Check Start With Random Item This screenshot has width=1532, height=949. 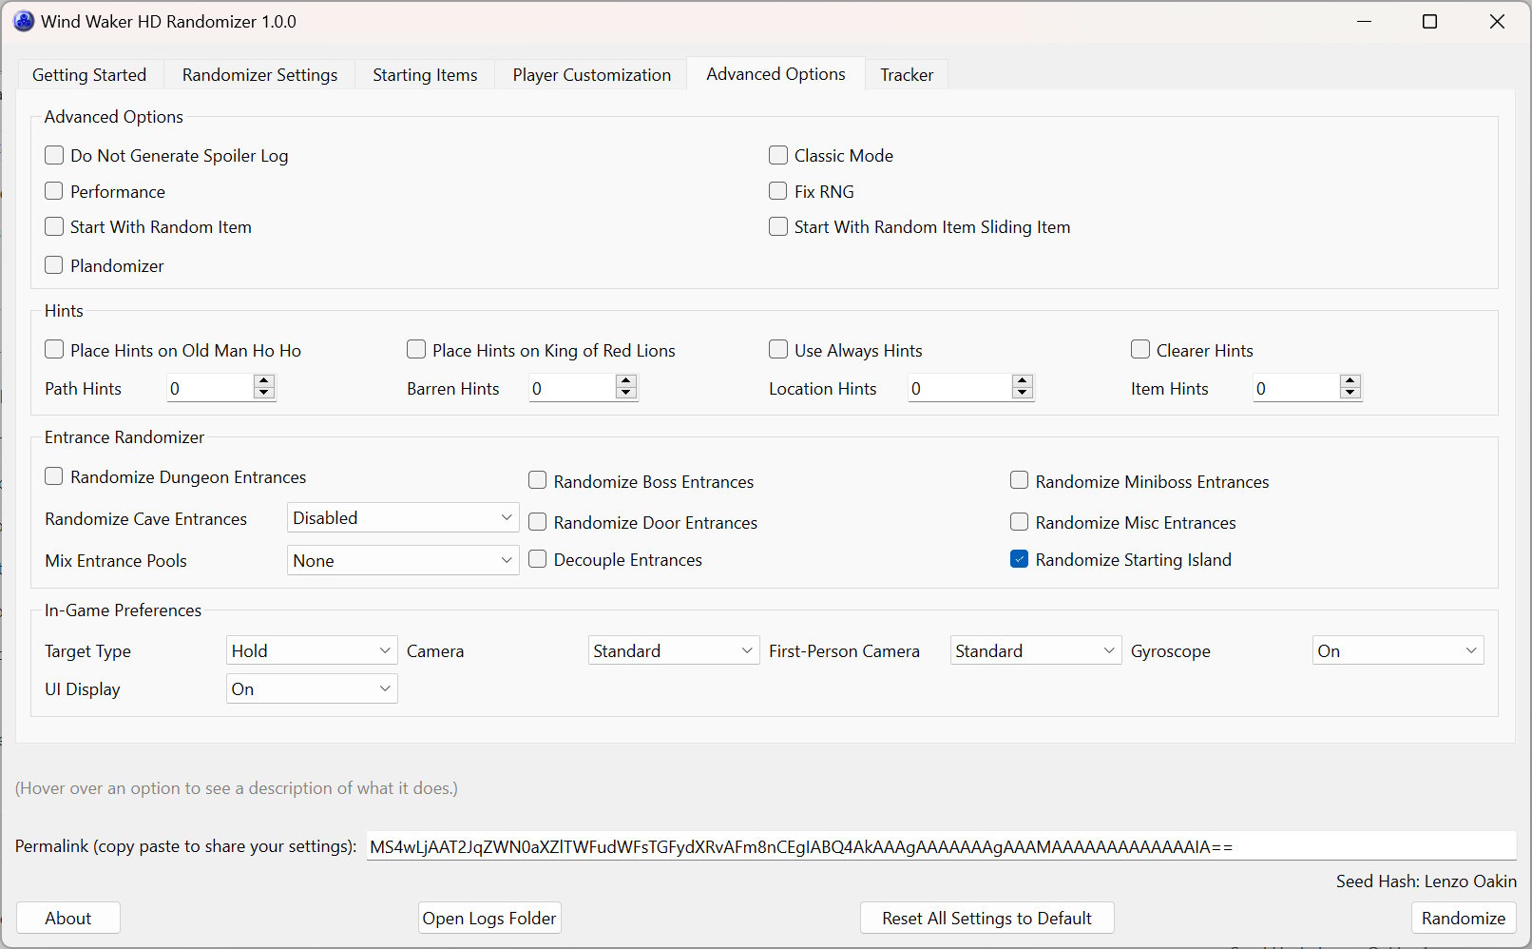(54, 226)
